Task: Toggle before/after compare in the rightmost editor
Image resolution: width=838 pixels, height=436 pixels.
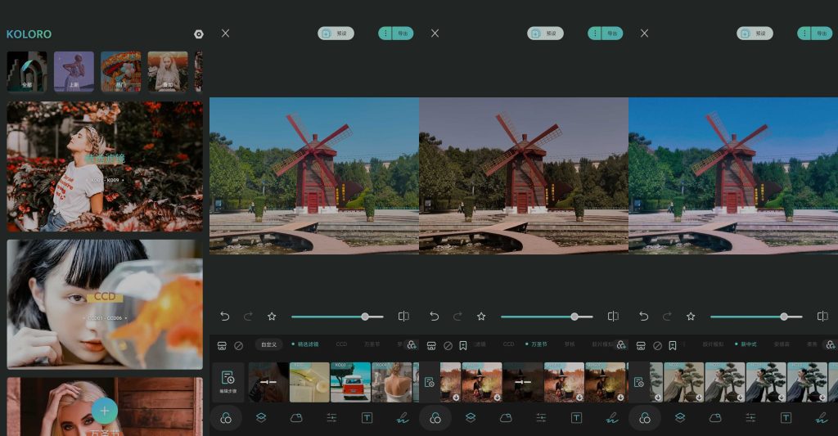Action: coord(822,317)
